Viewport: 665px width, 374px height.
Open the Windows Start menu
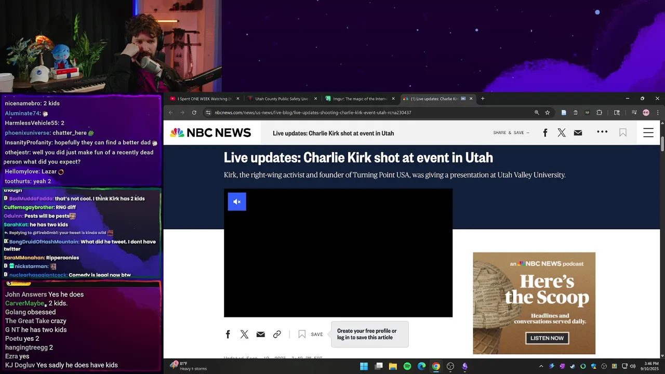[364, 366]
